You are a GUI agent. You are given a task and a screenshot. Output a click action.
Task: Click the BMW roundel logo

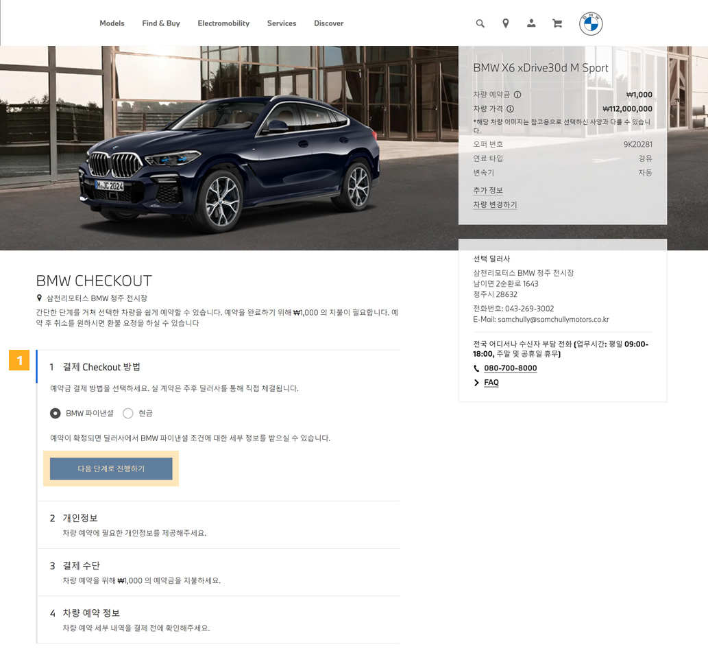click(x=591, y=23)
